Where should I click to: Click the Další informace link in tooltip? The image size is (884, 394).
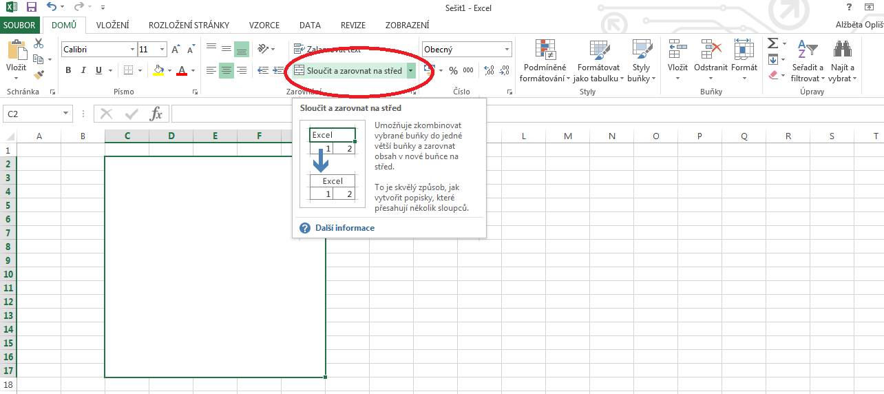tap(345, 228)
